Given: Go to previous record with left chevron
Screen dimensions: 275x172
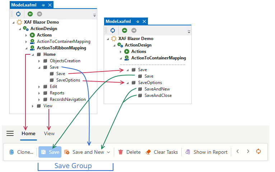Looking at the screenshot, I should point(238,152).
